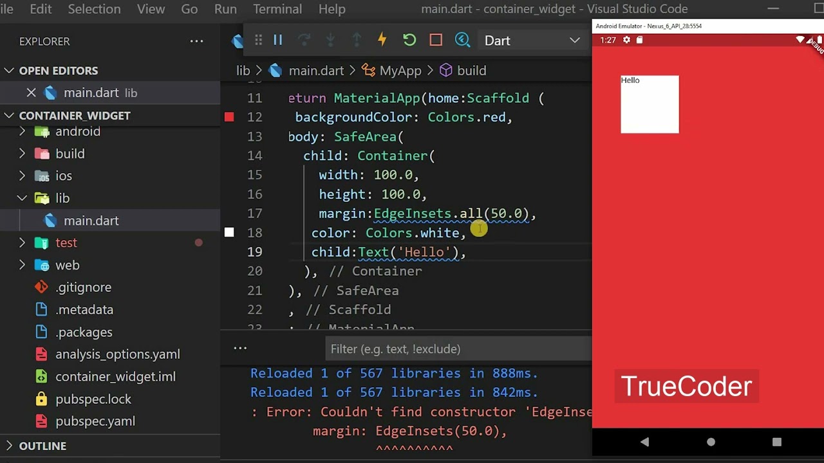Expand the Outline section

(x=9, y=446)
